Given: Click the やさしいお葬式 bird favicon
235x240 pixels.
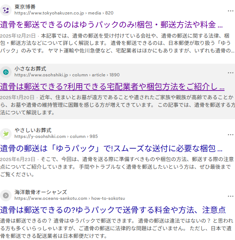Looking at the screenshot, I should click(x=6, y=134).
